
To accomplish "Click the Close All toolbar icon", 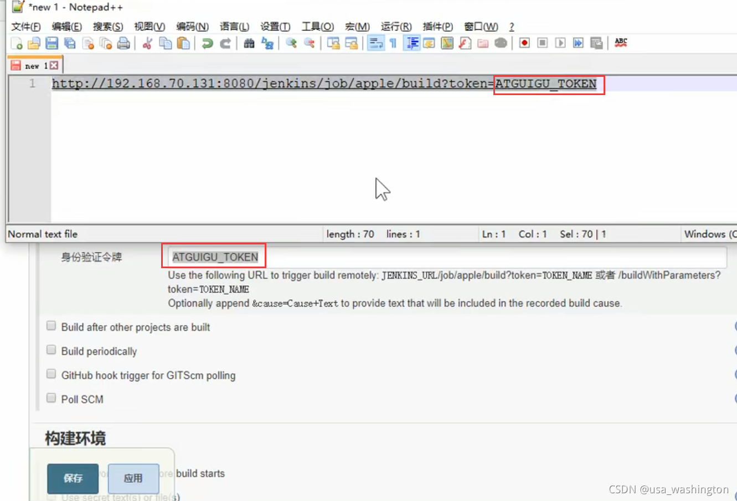I will [x=106, y=43].
